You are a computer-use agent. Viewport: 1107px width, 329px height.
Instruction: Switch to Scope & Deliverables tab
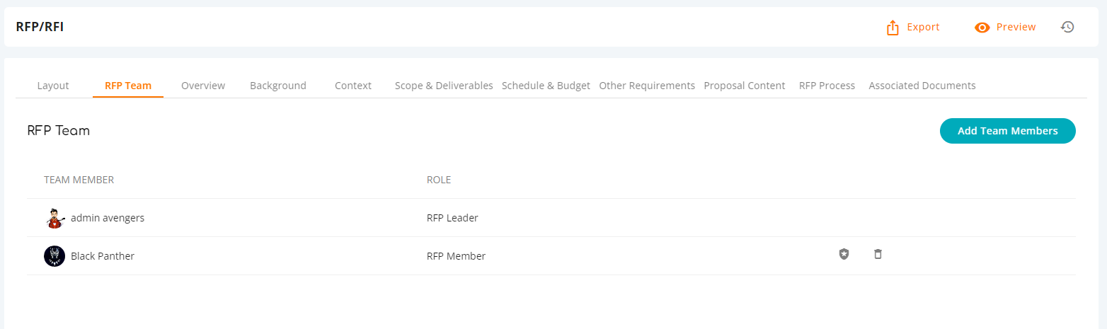pyautogui.click(x=444, y=86)
